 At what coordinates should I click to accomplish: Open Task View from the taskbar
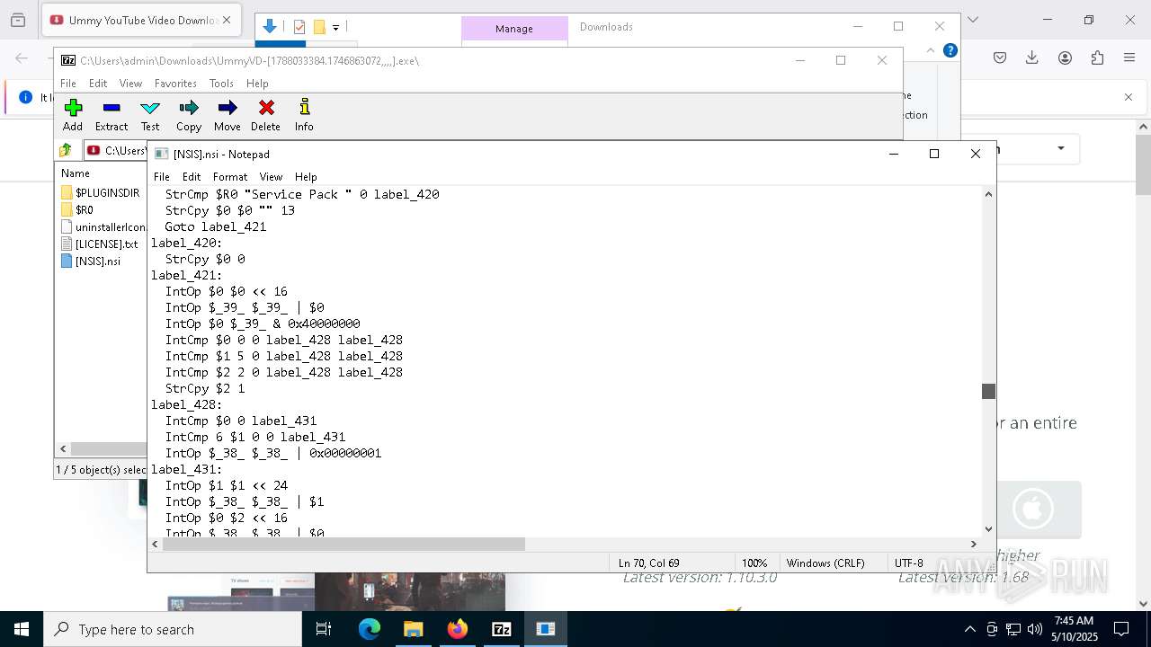pyautogui.click(x=324, y=629)
